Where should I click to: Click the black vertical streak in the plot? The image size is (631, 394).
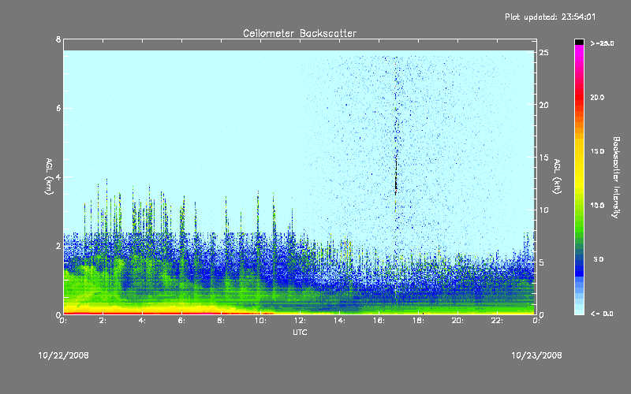(396, 175)
